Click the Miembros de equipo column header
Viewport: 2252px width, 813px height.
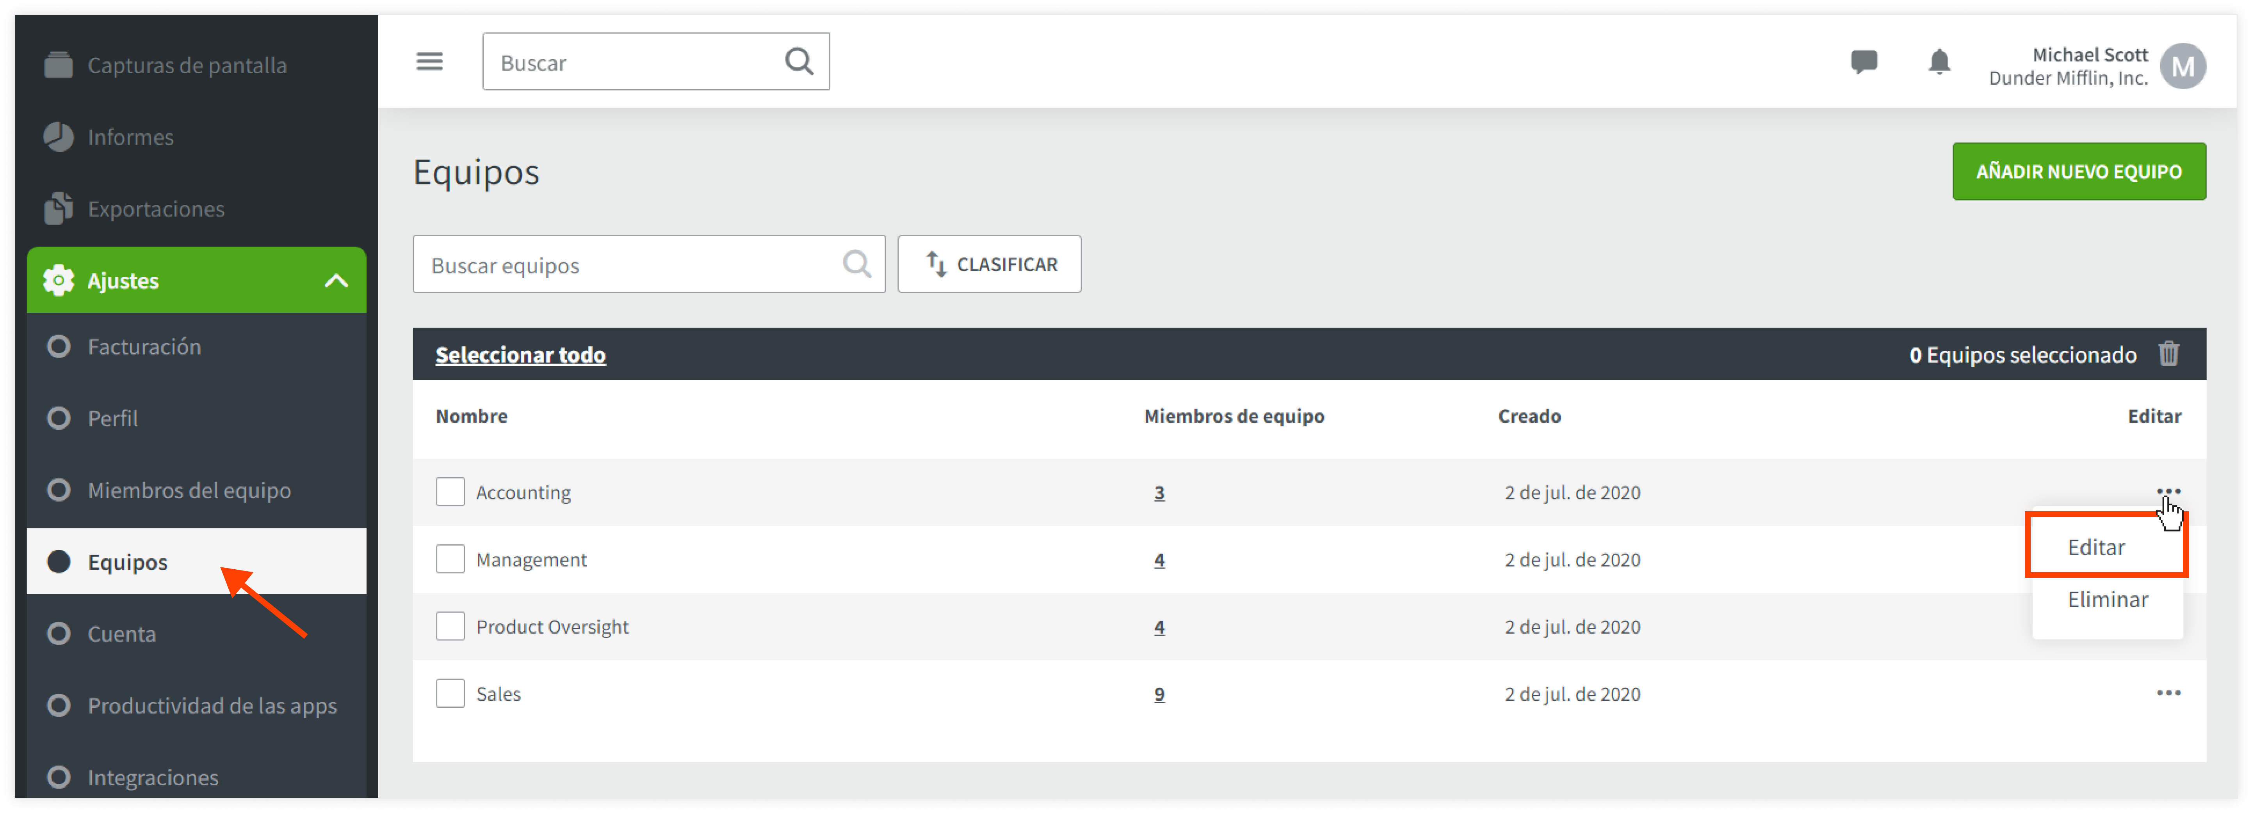[x=1234, y=416]
